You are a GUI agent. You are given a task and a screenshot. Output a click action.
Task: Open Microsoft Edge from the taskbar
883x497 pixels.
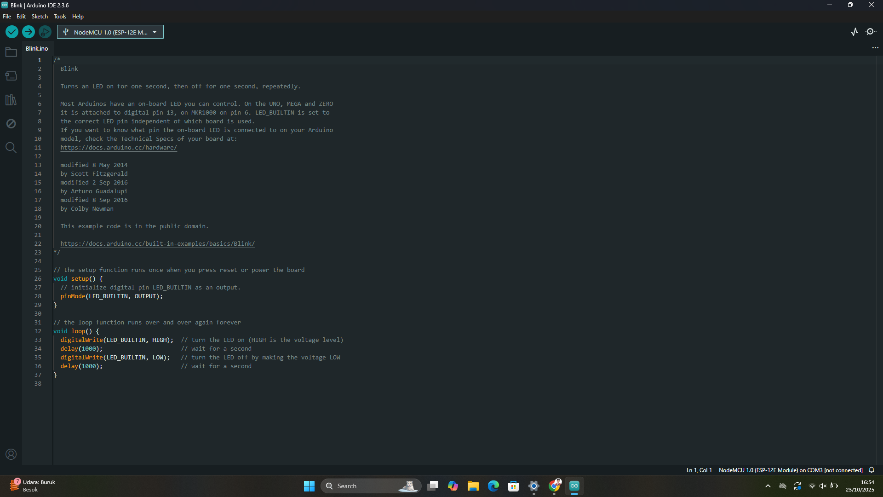click(493, 486)
